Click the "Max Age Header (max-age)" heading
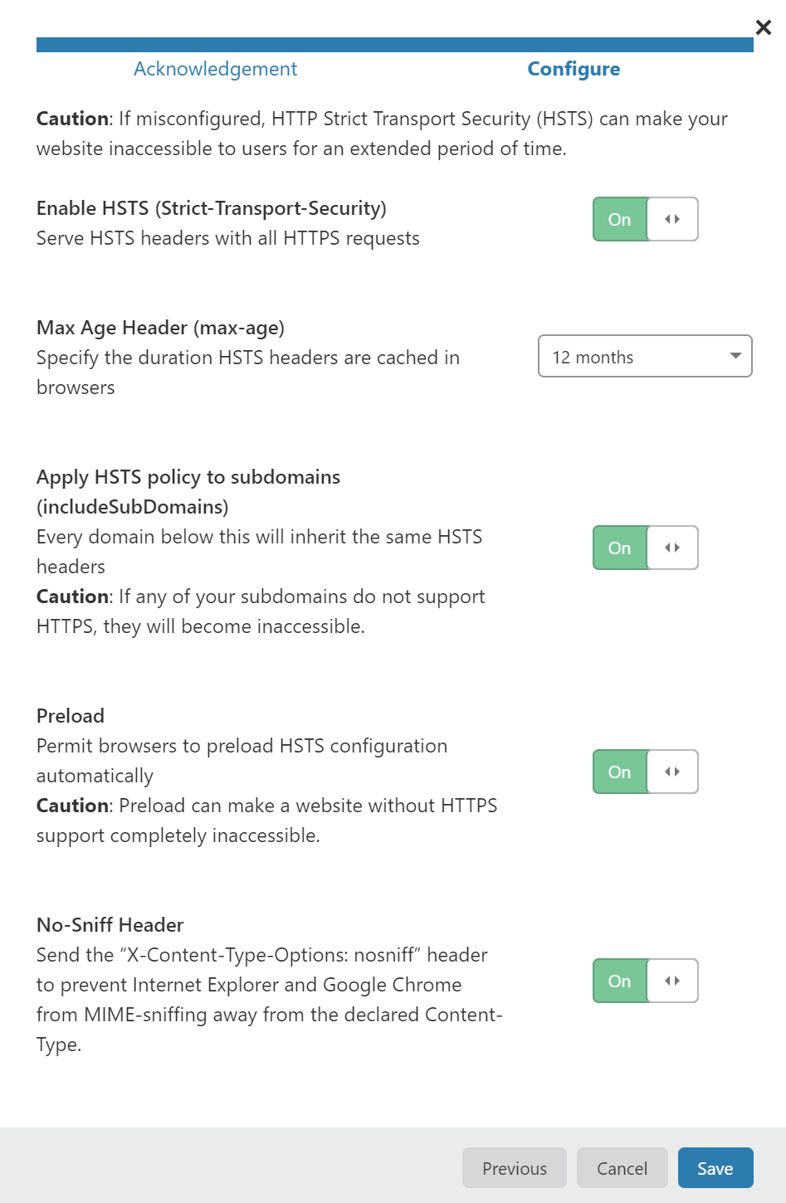 [x=160, y=328]
